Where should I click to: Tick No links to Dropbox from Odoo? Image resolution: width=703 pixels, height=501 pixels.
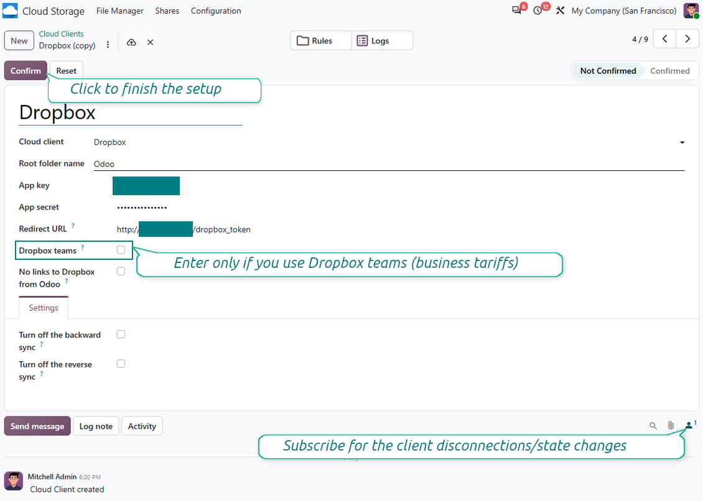click(x=121, y=272)
